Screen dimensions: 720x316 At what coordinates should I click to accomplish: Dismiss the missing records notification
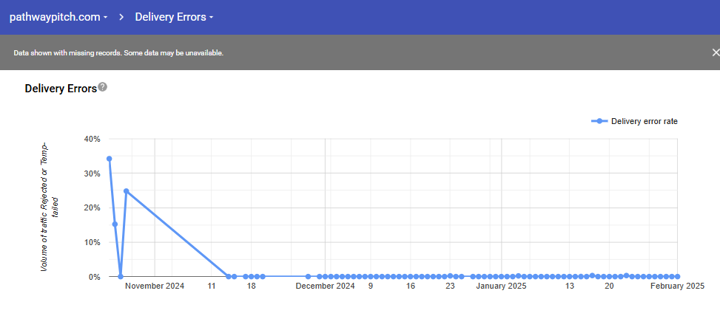(715, 52)
